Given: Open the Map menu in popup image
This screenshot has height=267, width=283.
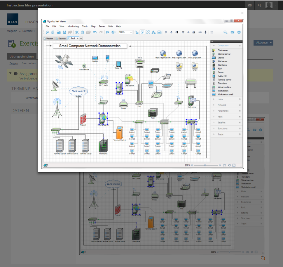Looking at the screenshot, I should tap(93, 26).
